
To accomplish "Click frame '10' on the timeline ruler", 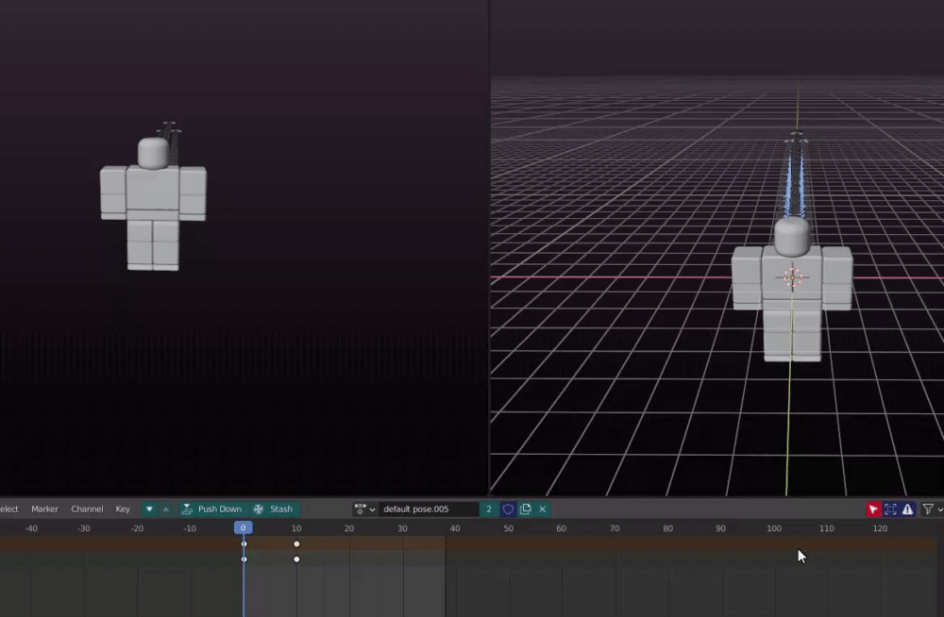I will click(x=296, y=528).
